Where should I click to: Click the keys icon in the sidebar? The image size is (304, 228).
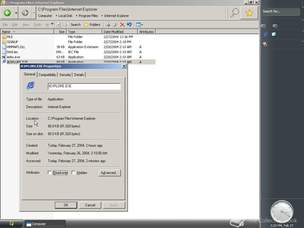[x=265, y=44]
